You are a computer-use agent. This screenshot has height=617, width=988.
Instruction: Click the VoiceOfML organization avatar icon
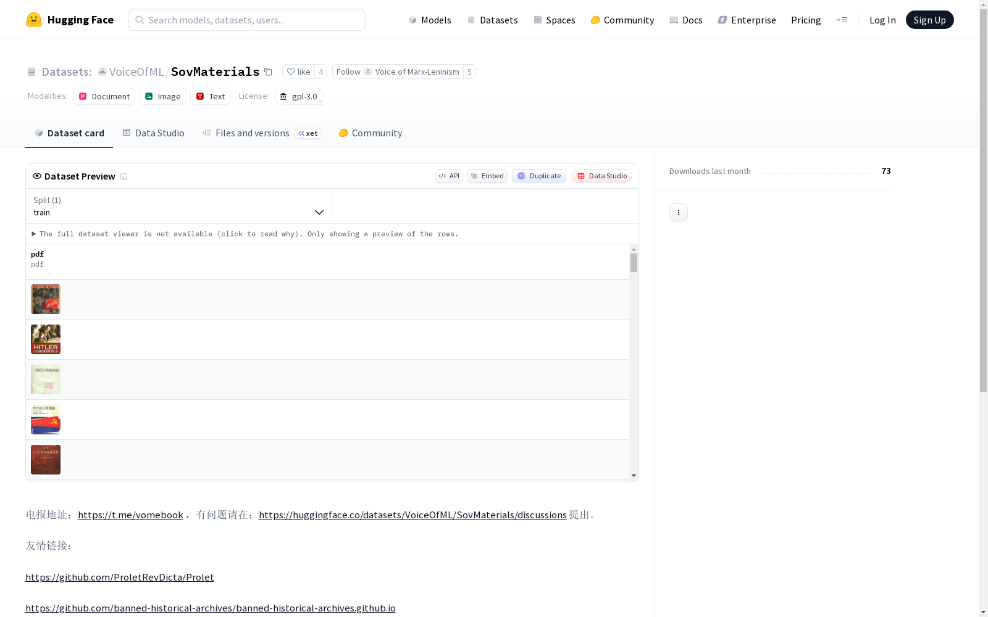point(103,72)
